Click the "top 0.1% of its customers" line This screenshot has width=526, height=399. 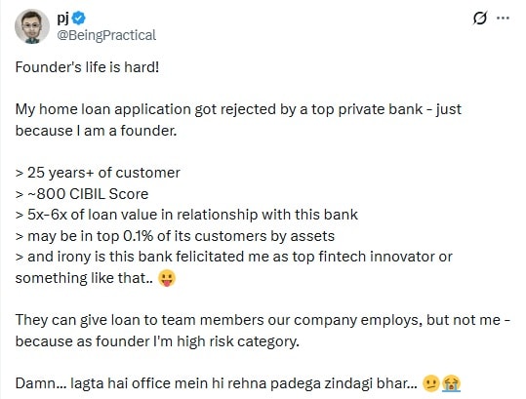175,236
